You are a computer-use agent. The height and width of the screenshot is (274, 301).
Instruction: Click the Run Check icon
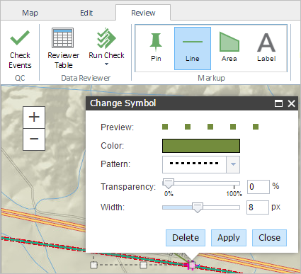click(x=106, y=38)
